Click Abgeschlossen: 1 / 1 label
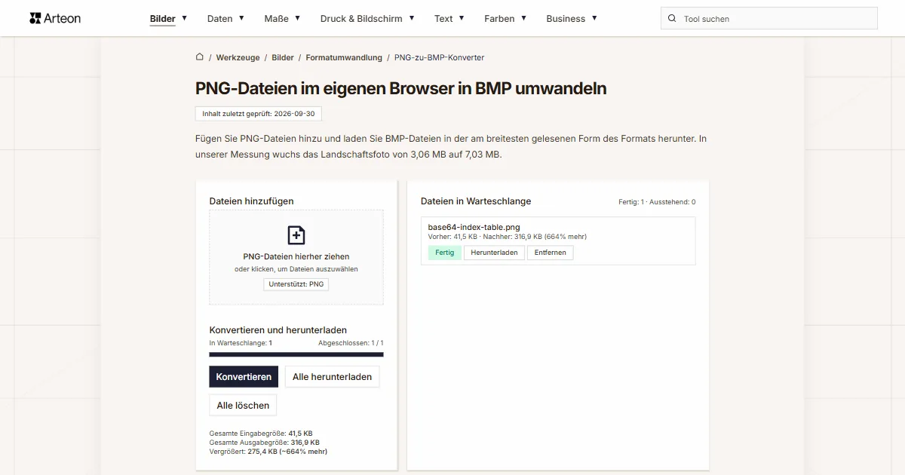 coord(351,343)
